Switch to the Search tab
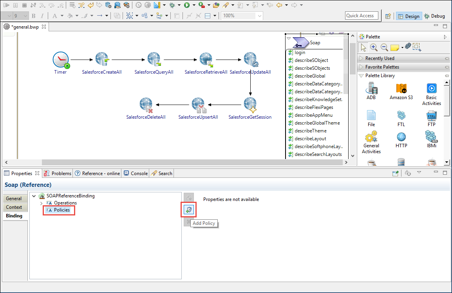This screenshot has width=452, height=293. 162,173
